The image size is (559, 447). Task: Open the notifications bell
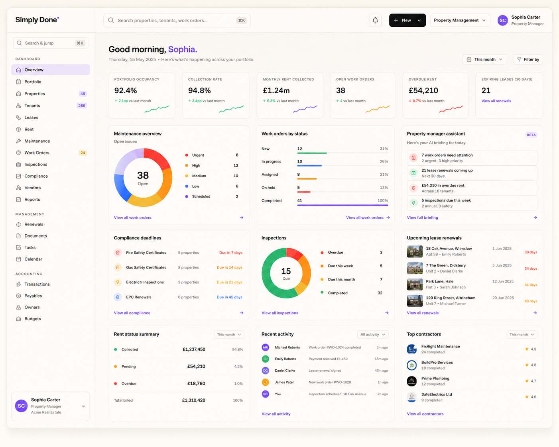tap(375, 20)
